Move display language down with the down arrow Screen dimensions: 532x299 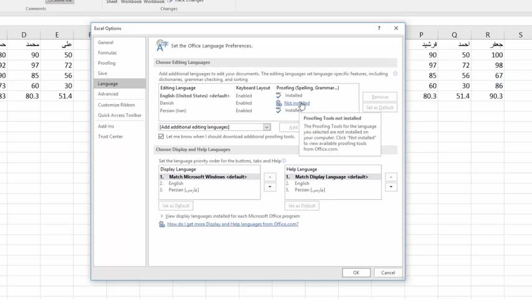[270, 187]
